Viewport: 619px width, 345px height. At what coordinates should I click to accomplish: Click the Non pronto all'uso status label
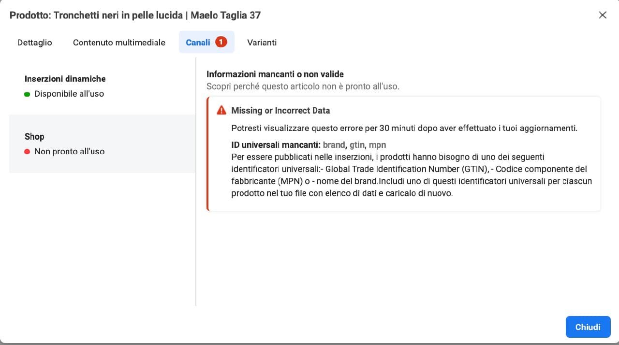click(69, 151)
